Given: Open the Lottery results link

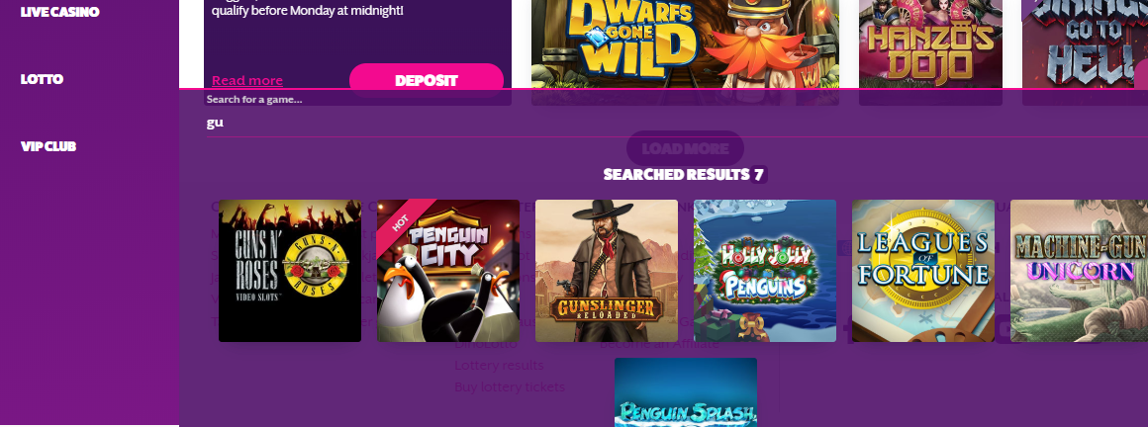Looking at the screenshot, I should coord(500,365).
